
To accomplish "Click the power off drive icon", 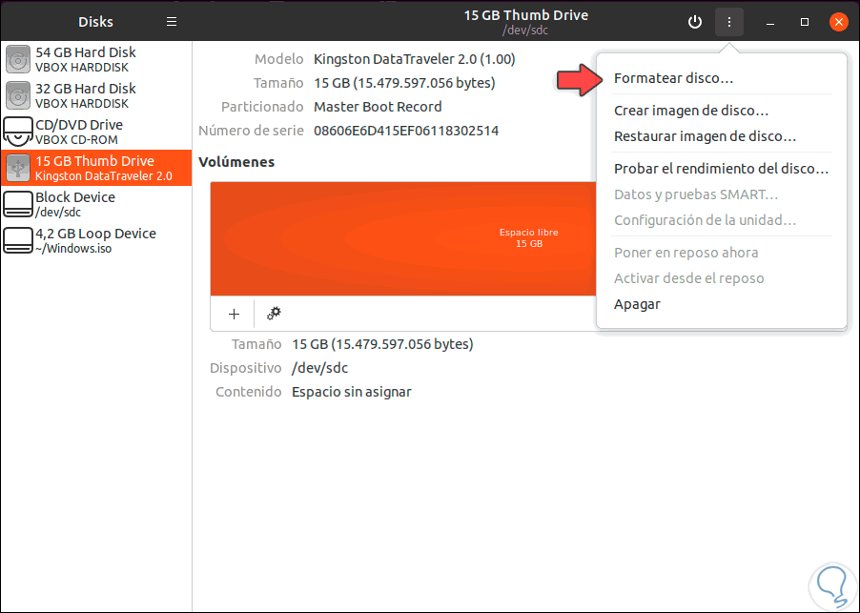I will (695, 22).
